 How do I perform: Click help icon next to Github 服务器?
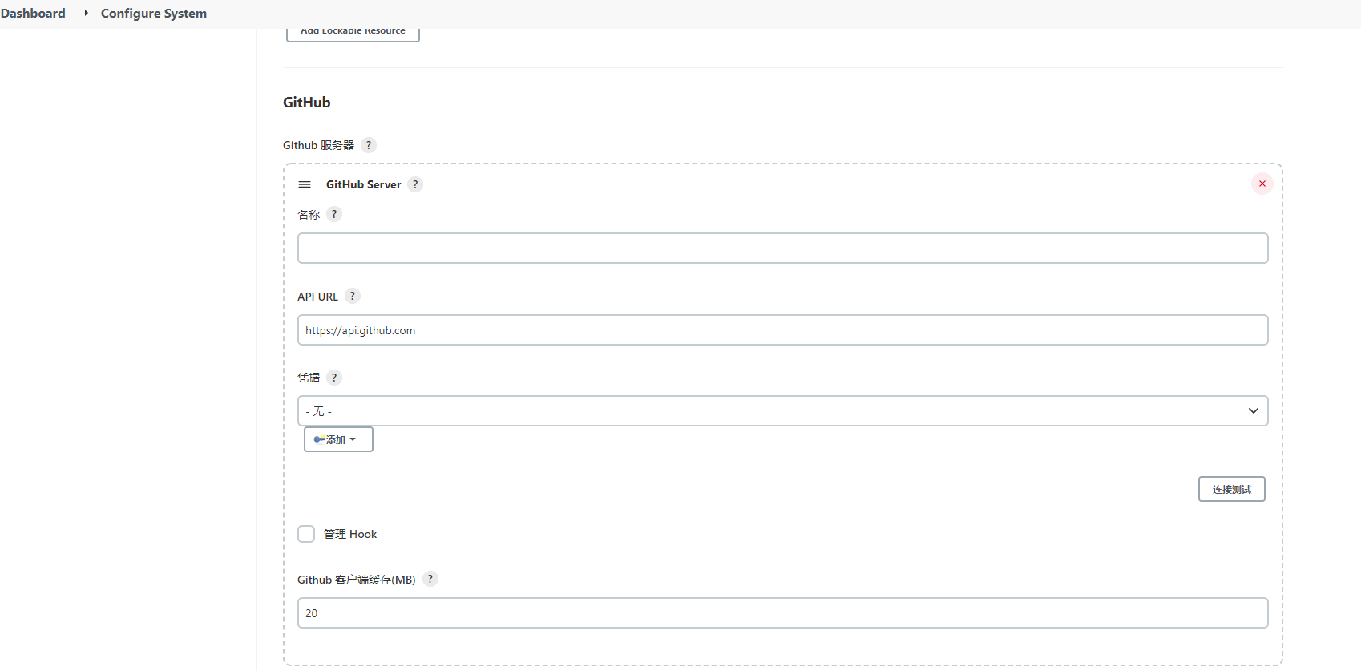pyautogui.click(x=369, y=145)
